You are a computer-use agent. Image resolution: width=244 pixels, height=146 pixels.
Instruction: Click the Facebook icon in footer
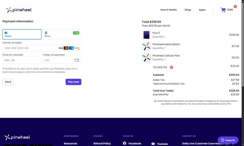pyautogui.click(x=125, y=143)
